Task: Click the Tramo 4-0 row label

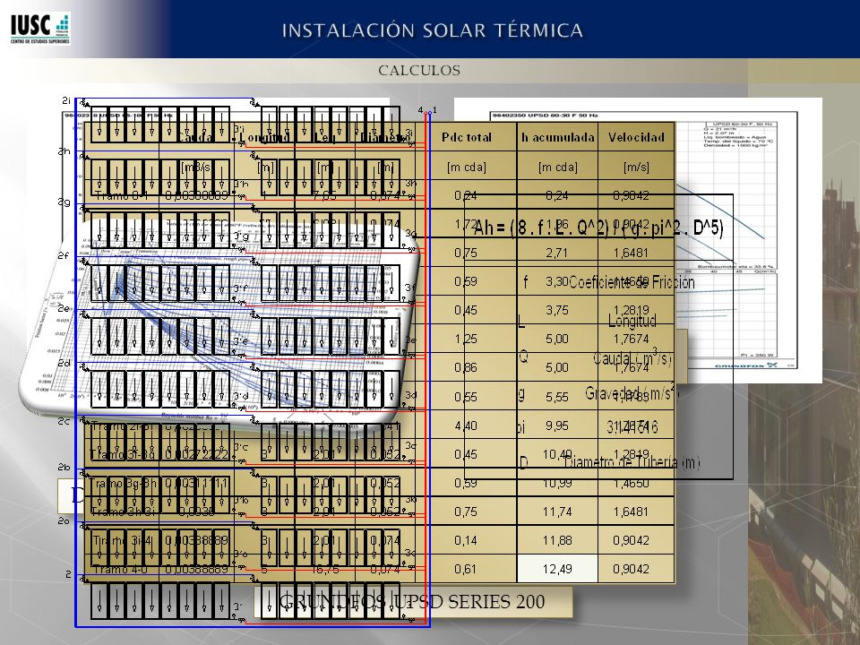Action: (121, 570)
